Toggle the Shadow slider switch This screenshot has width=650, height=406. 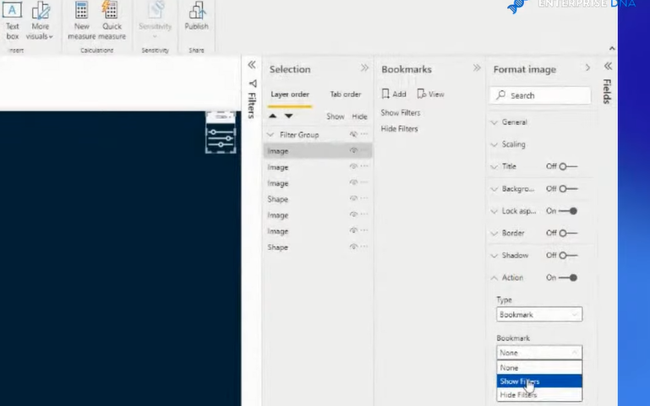(568, 256)
